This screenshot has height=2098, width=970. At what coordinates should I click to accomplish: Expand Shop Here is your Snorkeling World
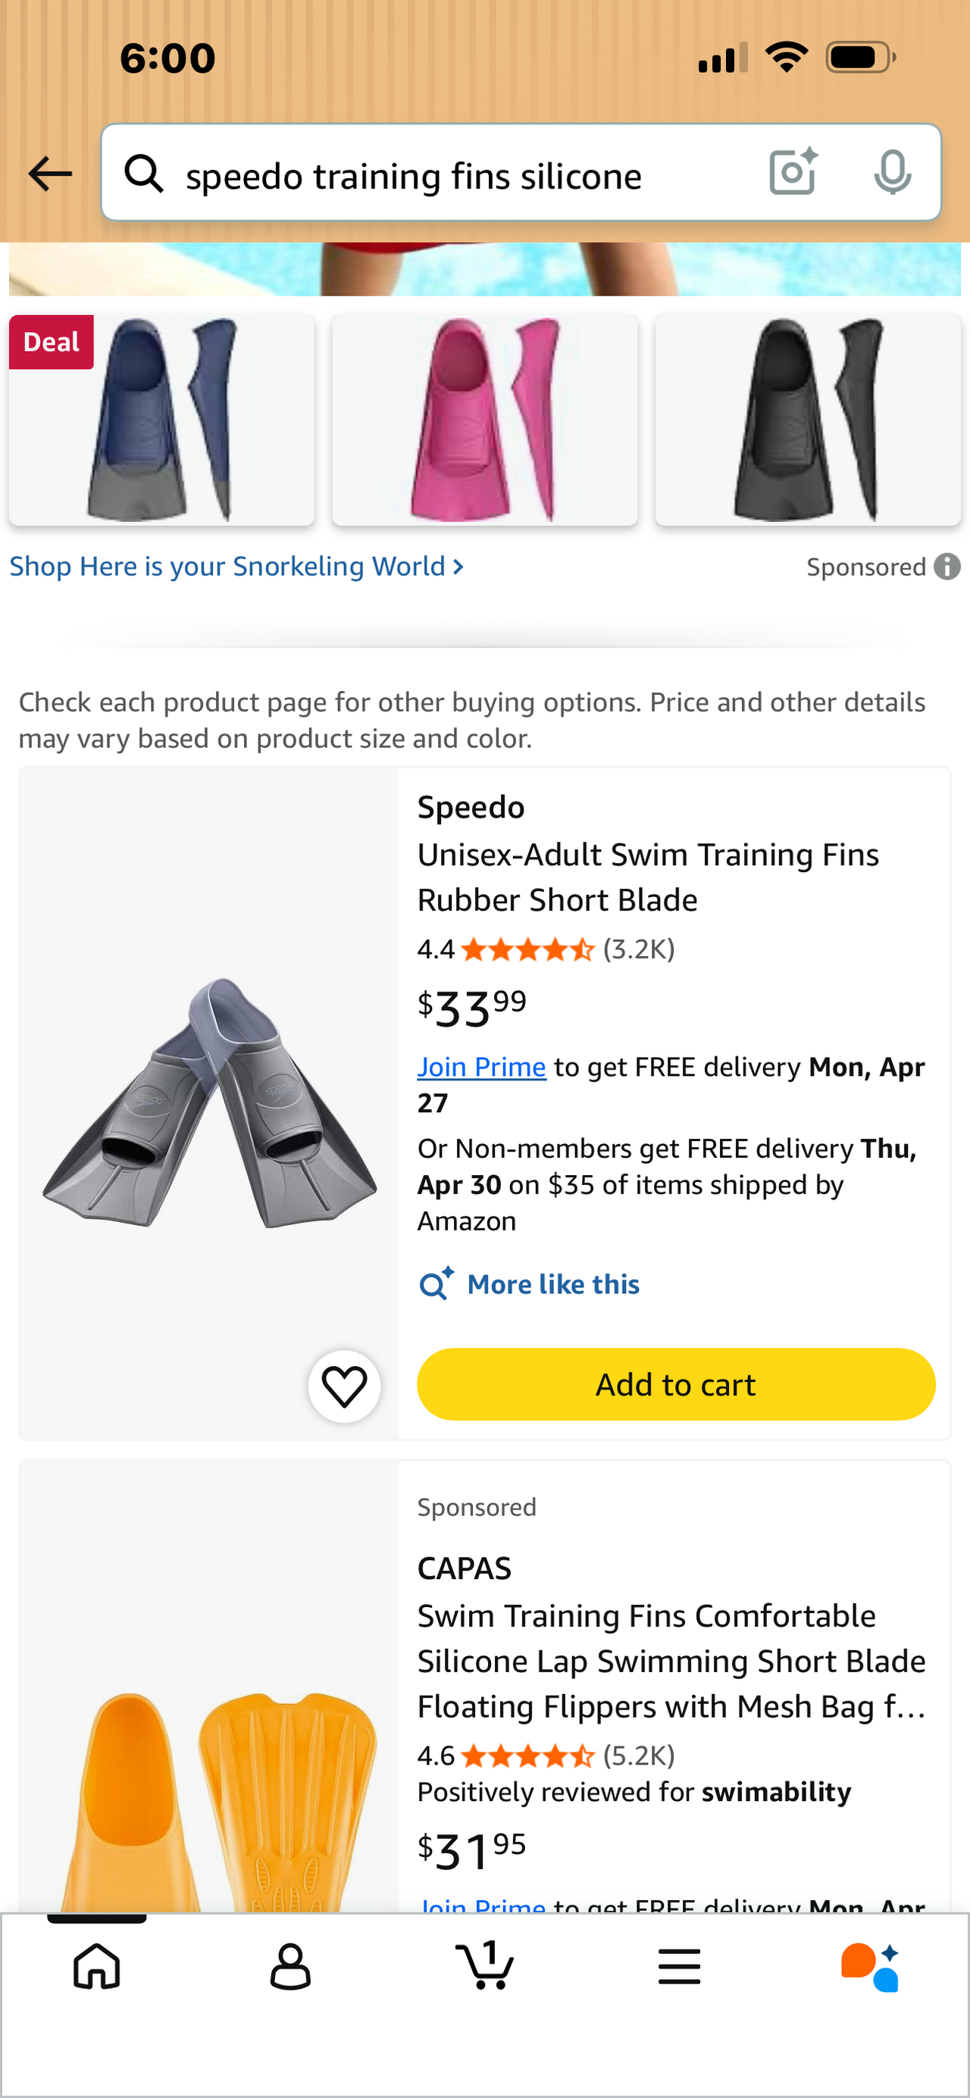coord(237,566)
